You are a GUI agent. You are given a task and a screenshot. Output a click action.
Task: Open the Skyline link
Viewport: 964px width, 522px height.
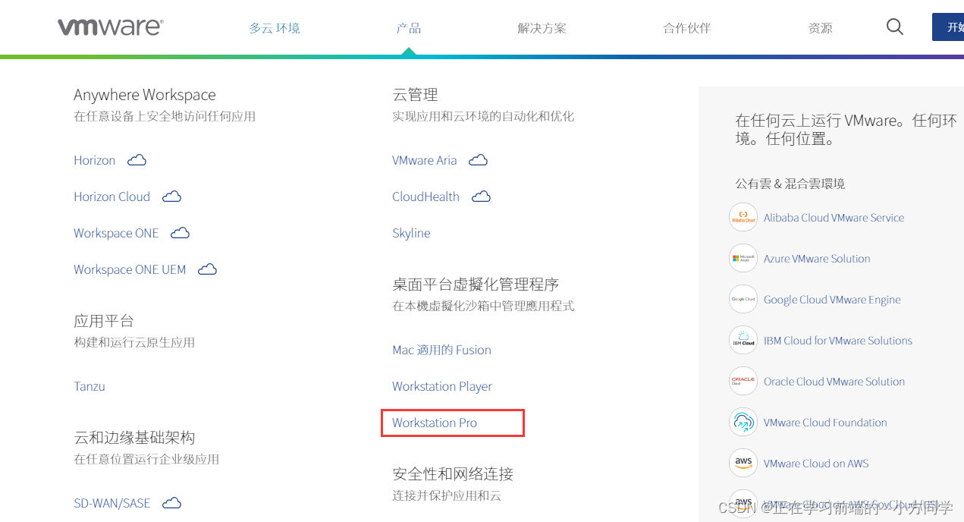411,233
